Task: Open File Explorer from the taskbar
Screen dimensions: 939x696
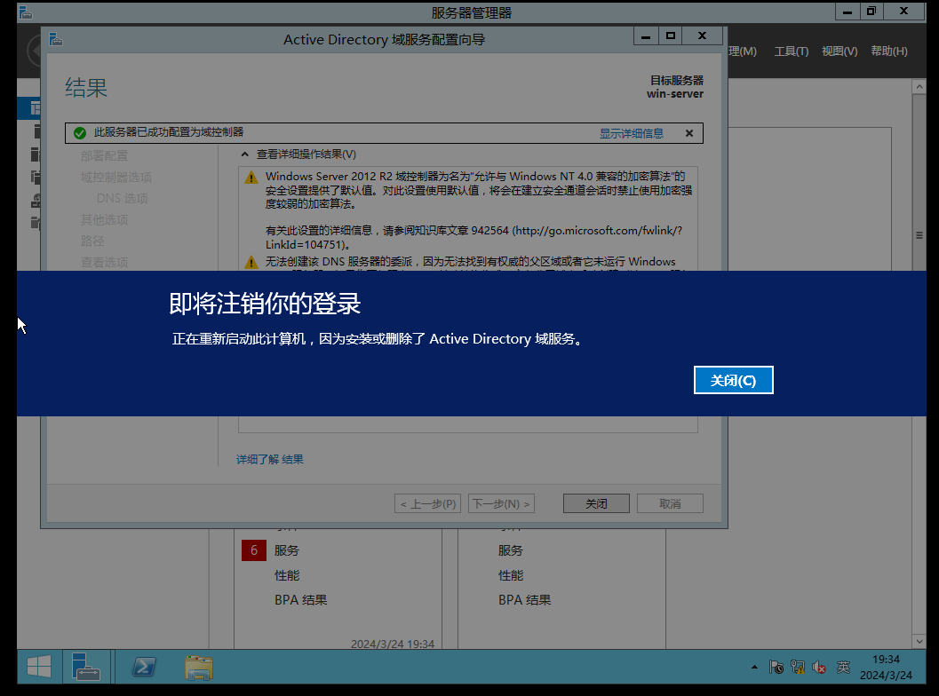Action: [199, 668]
